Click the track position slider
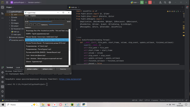This screenshot has height=107, width=190. pos(48,21)
